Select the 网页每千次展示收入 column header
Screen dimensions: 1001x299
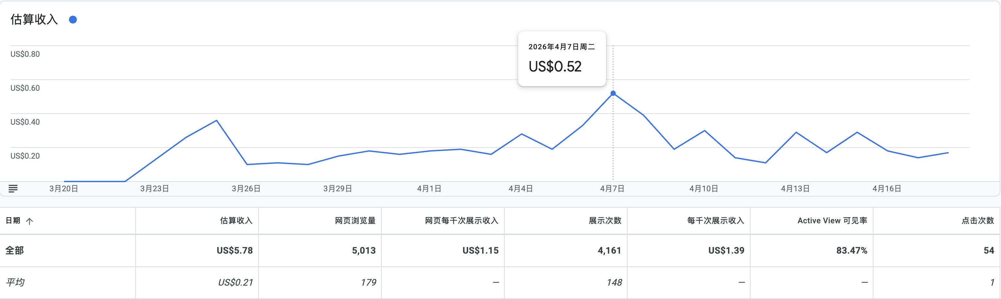[x=461, y=221]
